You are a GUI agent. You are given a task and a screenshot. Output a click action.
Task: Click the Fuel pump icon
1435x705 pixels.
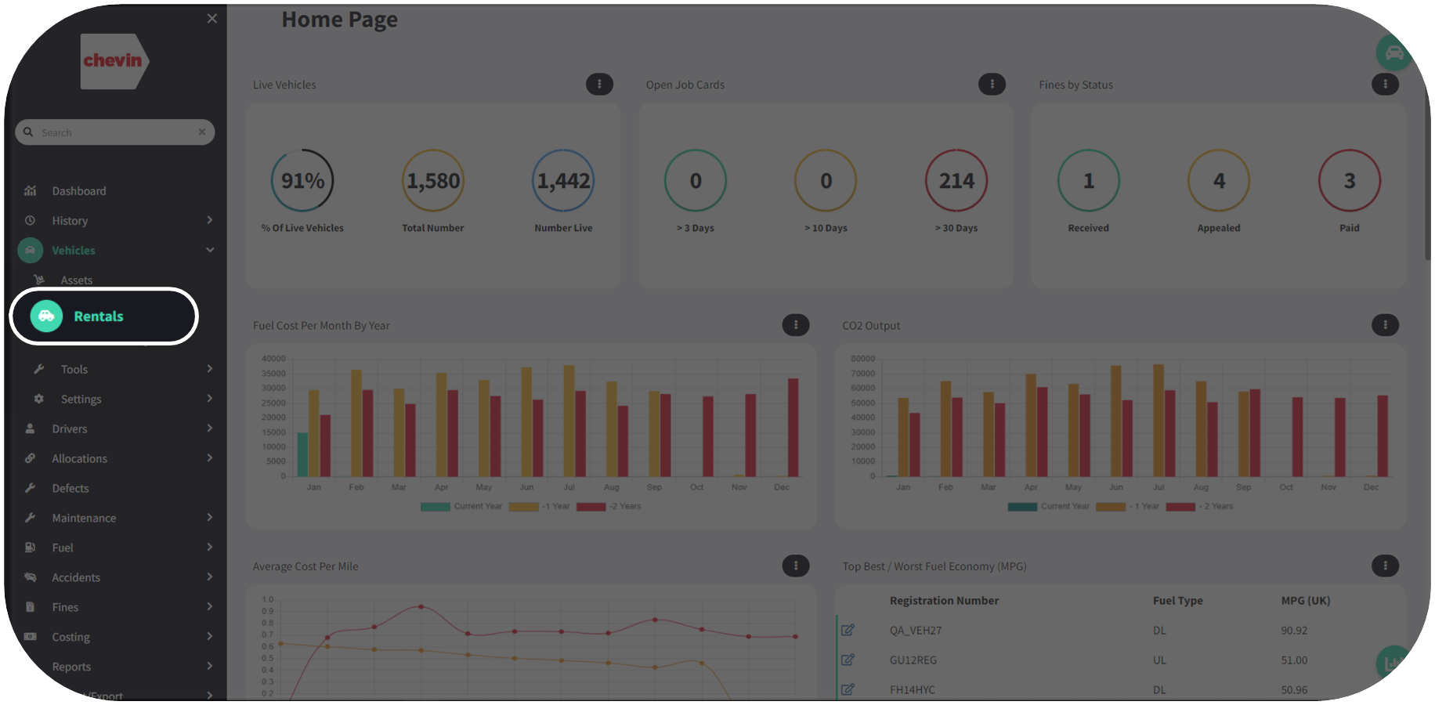(x=30, y=548)
